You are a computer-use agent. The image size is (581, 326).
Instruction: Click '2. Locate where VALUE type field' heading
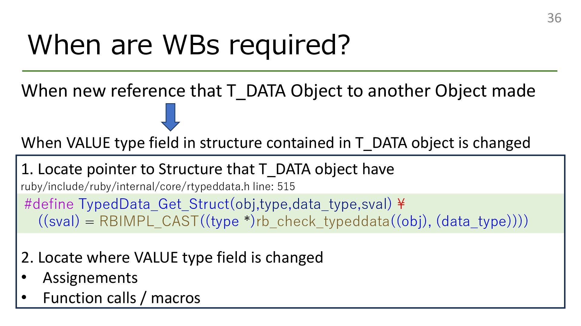tap(172, 257)
